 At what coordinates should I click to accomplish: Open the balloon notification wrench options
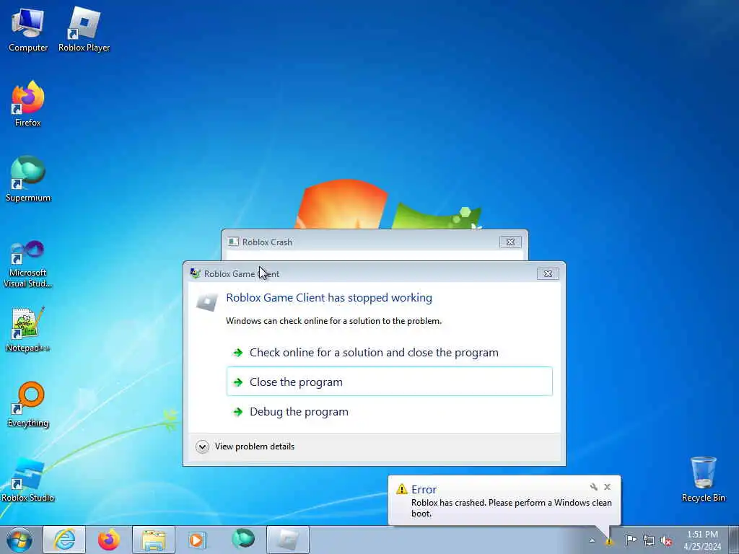(x=594, y=487)
